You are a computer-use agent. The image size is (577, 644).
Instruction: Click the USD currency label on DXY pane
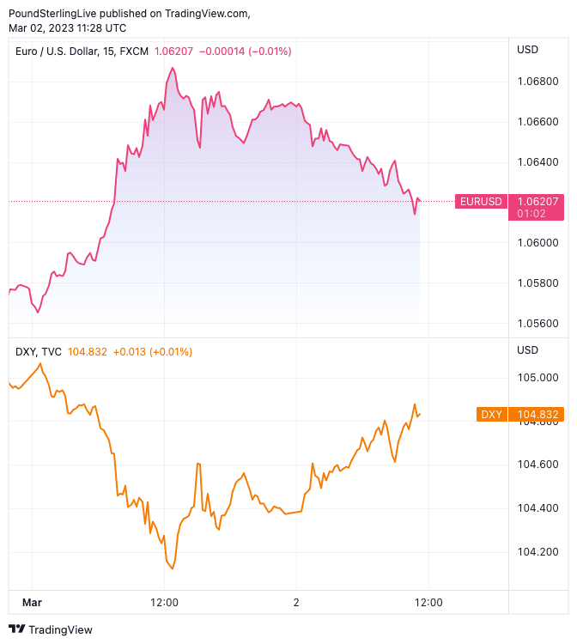pos(527,350)
